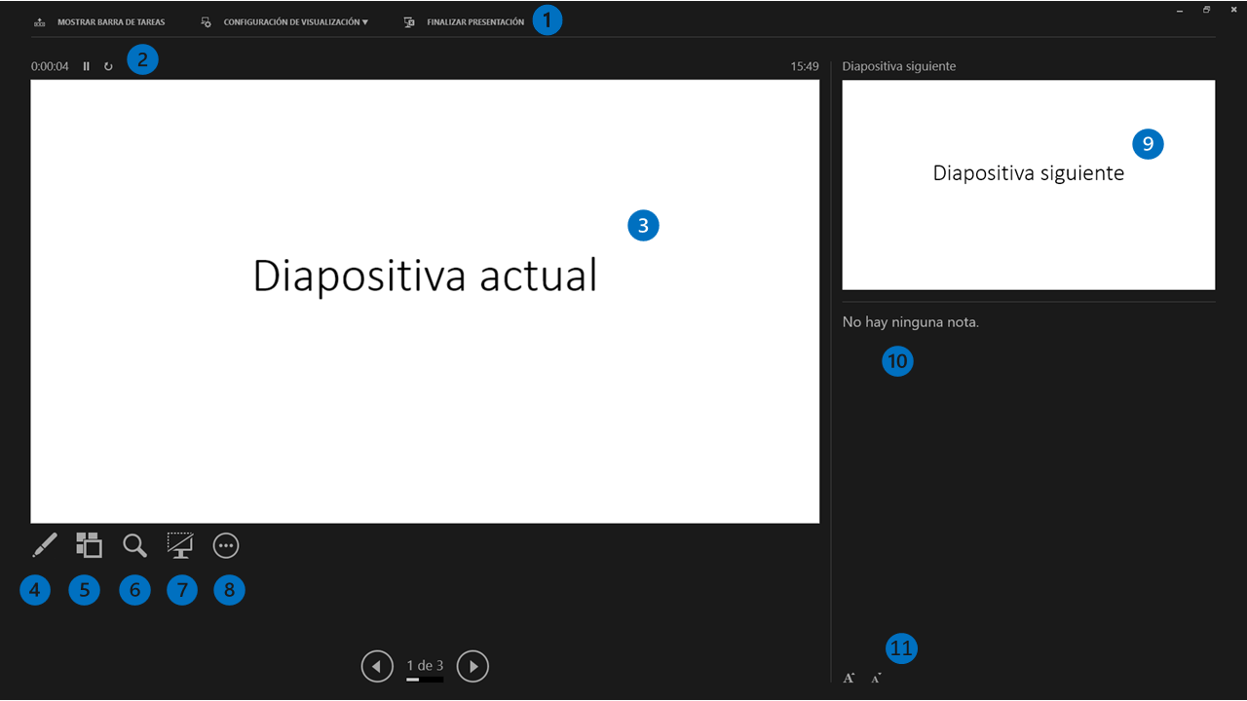Image resolution: width=1247 pixels, height=701 pixels.
Task: Advance to the next slide arrow
Action: pyautogui.click(x=472, y=666)
